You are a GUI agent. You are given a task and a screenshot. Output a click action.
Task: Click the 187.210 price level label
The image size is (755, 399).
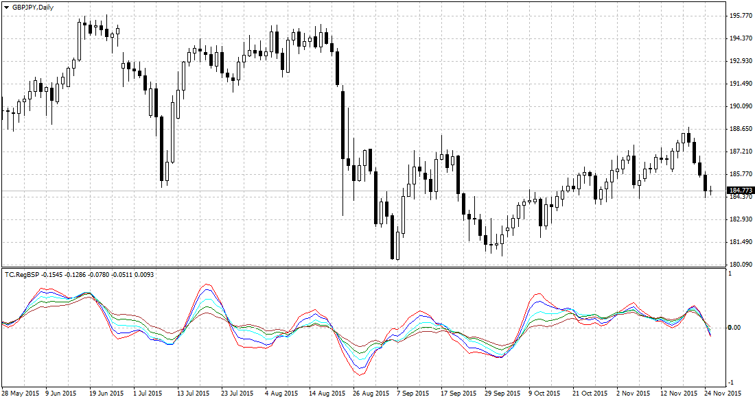741,152
